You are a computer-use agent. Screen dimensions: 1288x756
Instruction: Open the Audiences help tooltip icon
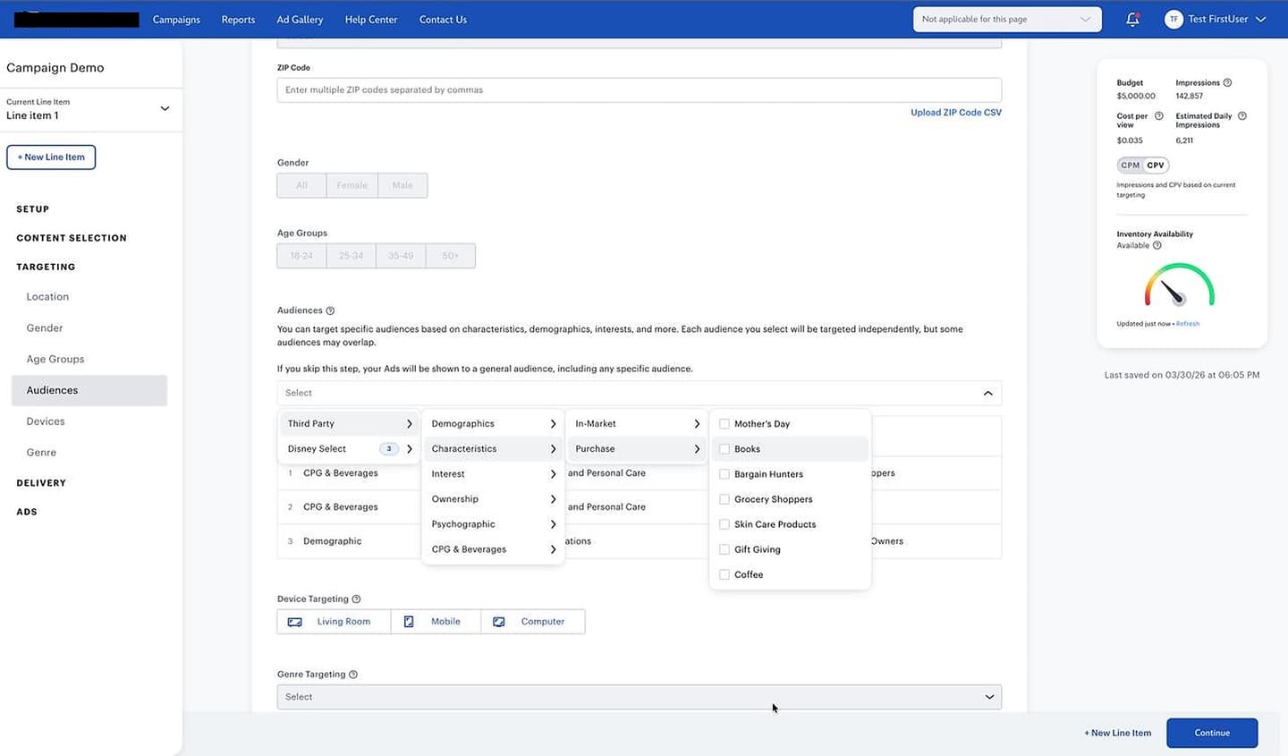coord(329,310)
